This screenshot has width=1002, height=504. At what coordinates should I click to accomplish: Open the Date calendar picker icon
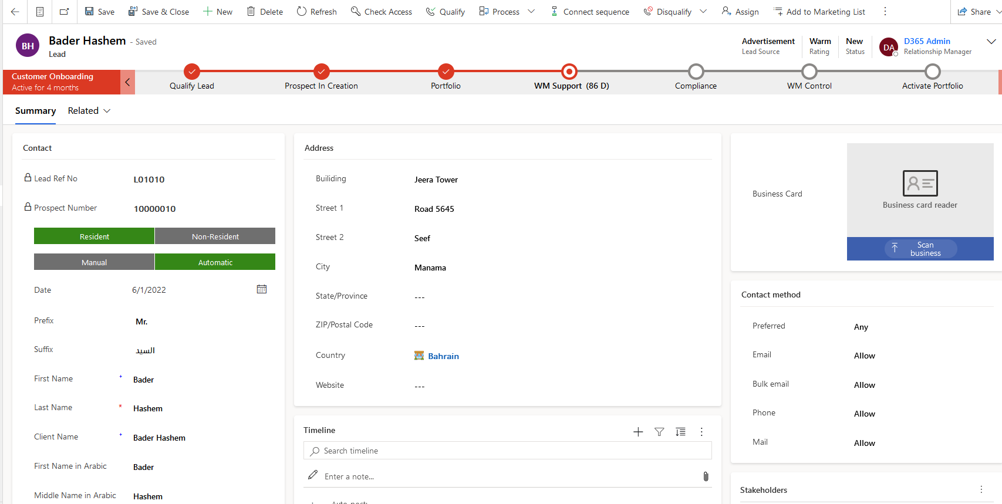[262, 289]
